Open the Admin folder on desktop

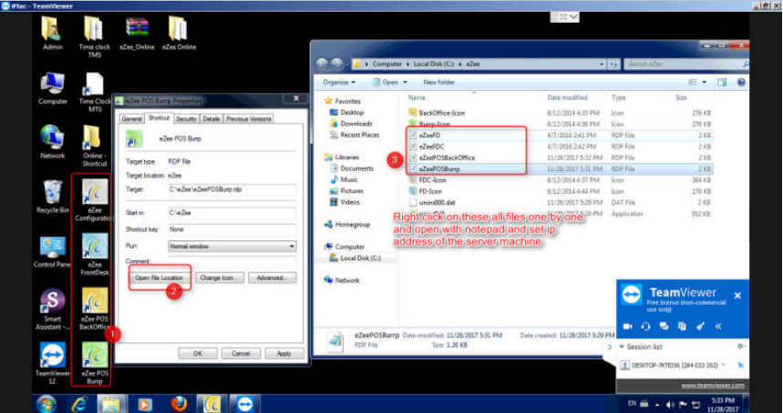pos(53,34)
